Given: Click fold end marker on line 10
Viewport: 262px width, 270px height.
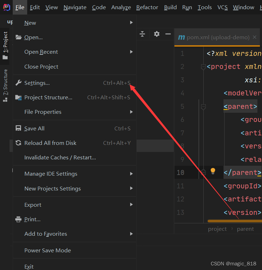Looking at the screenshot, I should pos(203,172).
